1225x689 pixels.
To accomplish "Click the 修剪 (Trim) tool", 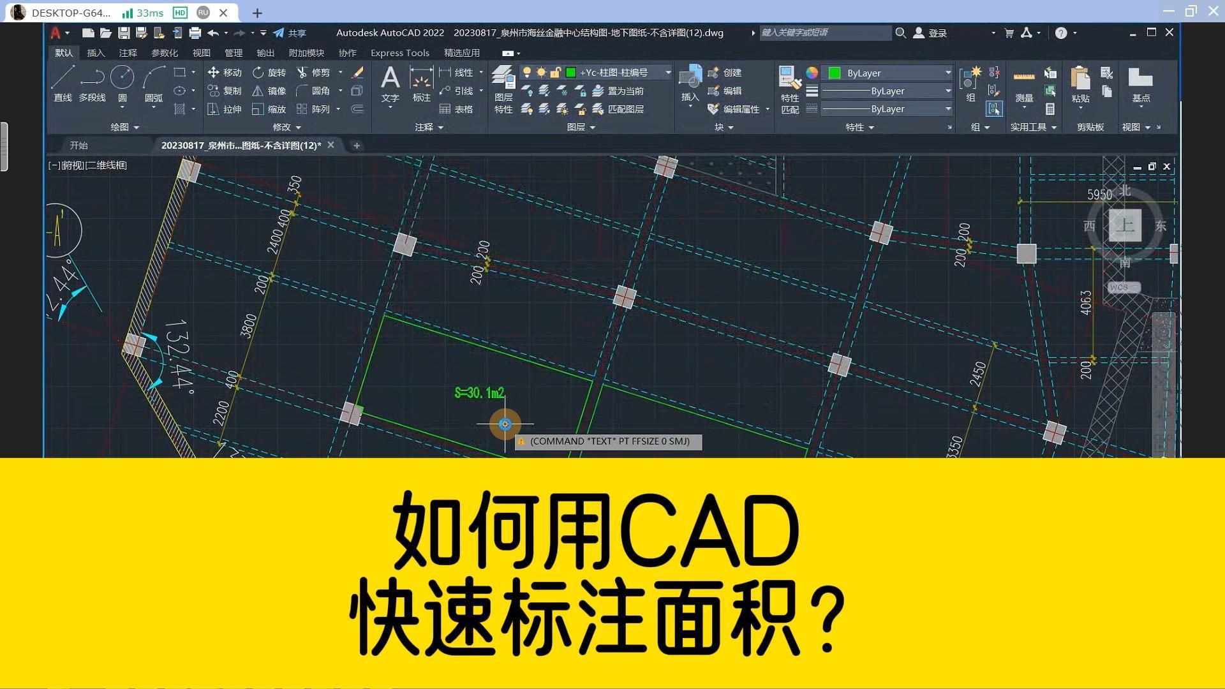I will [x=315, y=72].
